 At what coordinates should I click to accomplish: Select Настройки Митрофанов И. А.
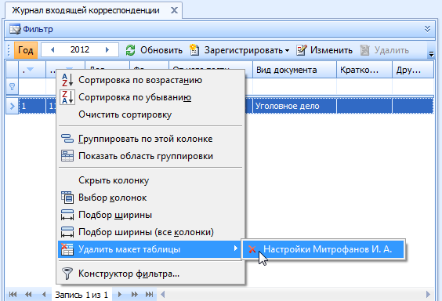point(324,249)
